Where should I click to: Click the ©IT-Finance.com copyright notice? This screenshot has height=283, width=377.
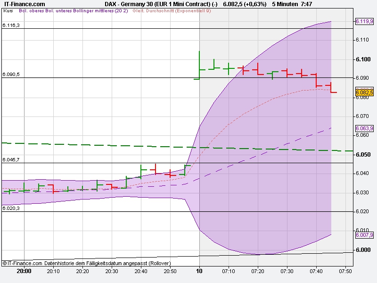[22, 263]
